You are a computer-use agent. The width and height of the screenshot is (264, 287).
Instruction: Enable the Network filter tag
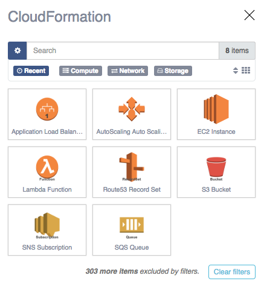127,71
